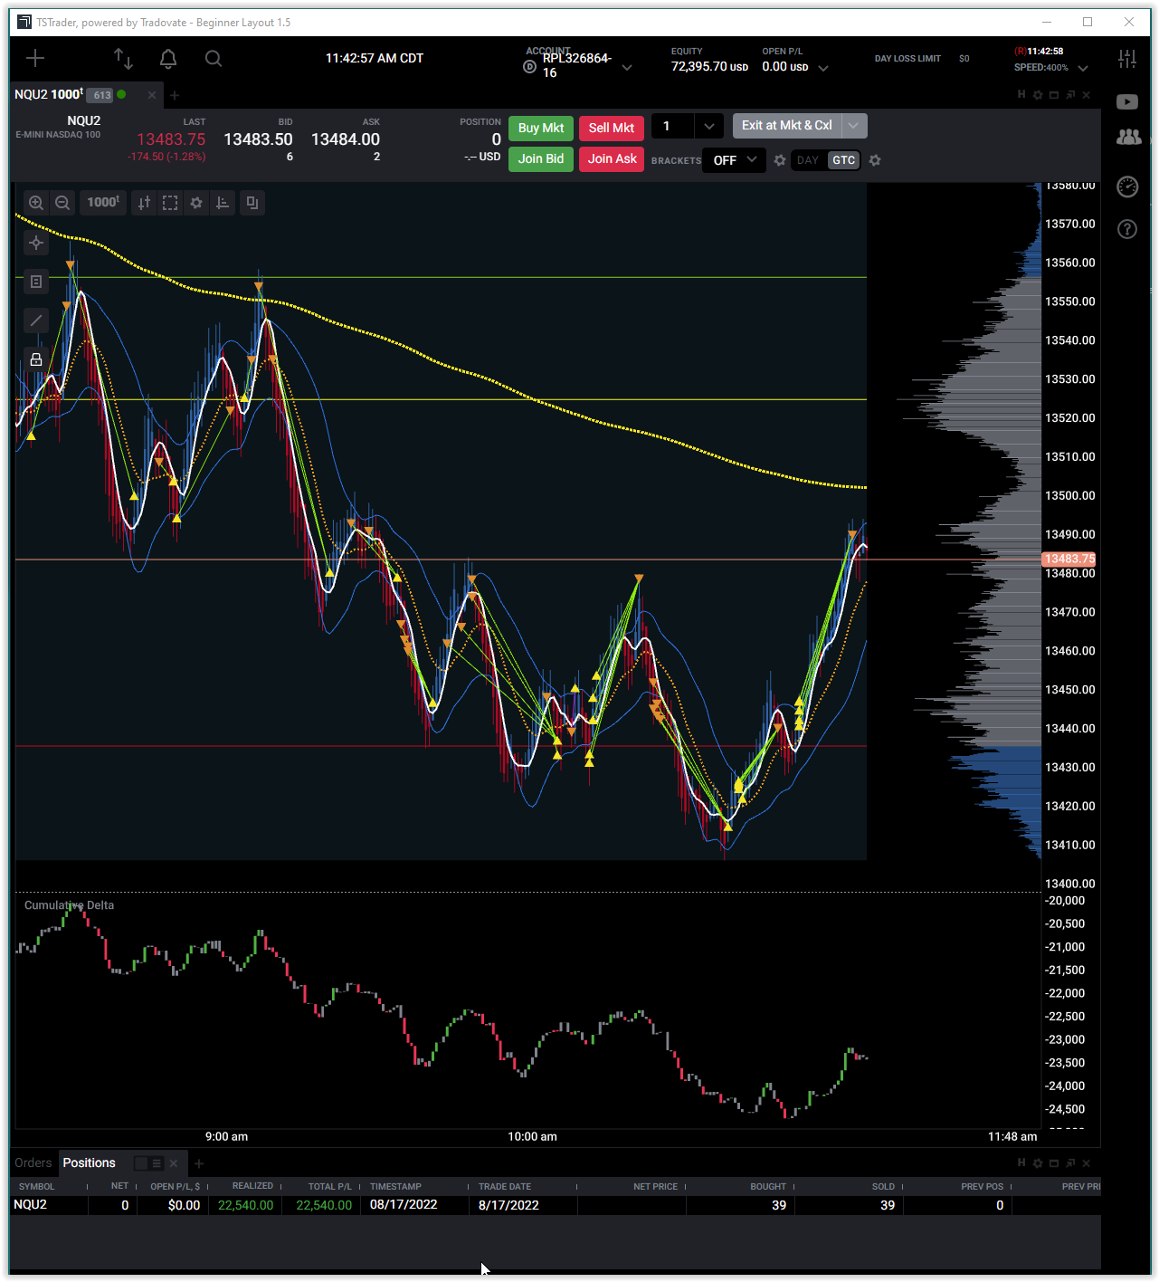1159x1282 pixels.
Task: Click the Sell Mkt button
Action: tap(611, 128)
